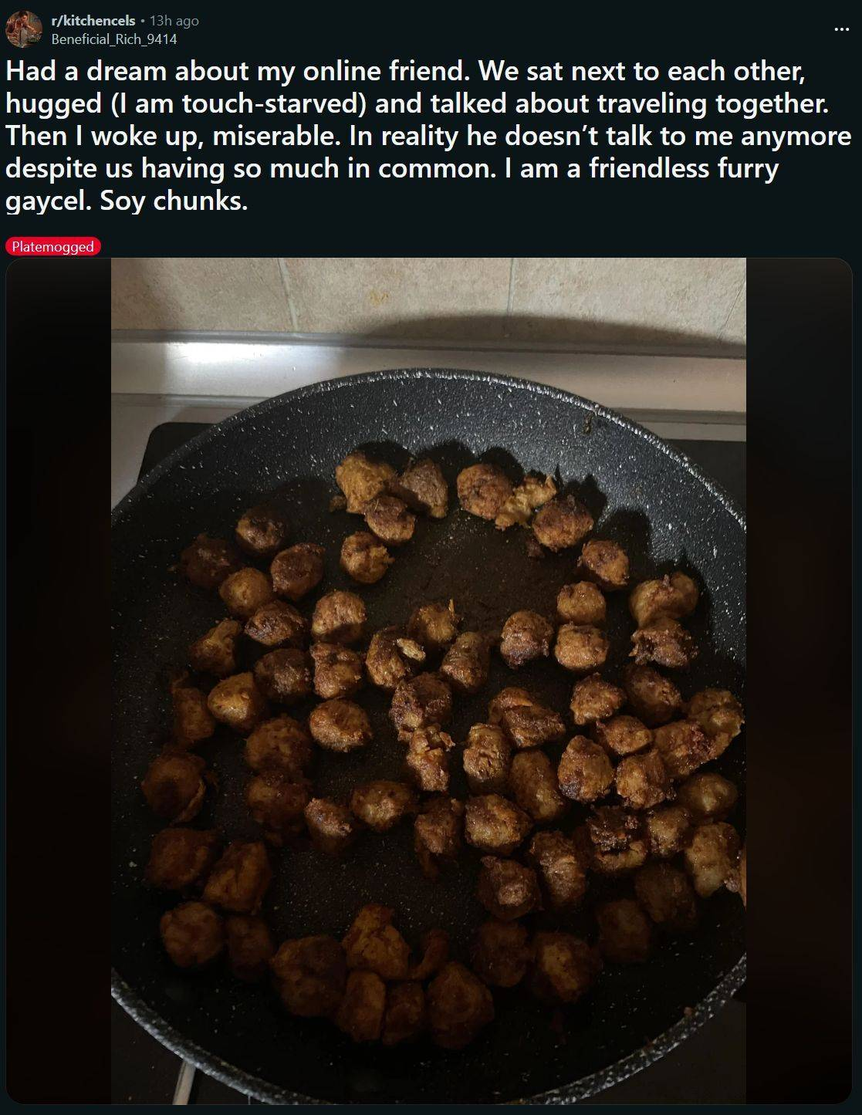Click the subreddit icon beside r/kitchencels
Viewport: 862px width, 1115px height.
(23, 29)
